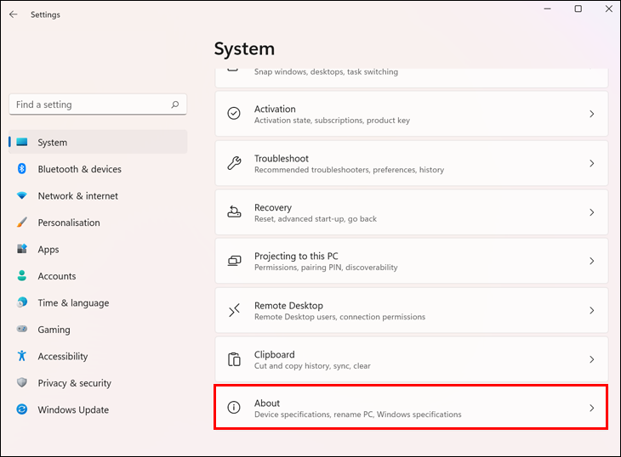Open Recovery using the right chevron
This screenshot has width=621, height=457.
pos(592,212)
